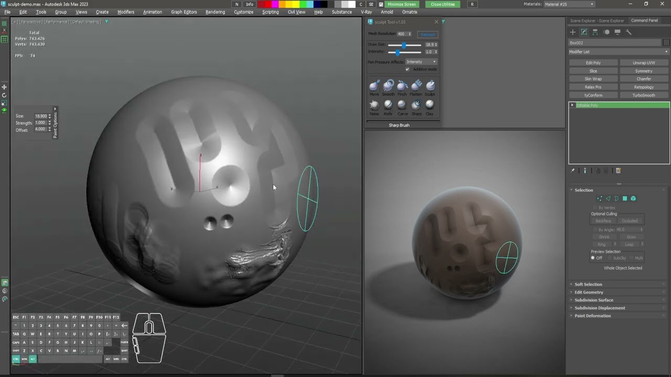Adjust the Draw Size slider
Image resolution: width=671 pixels, height=377 pixels.
click(x=404, y=45)
